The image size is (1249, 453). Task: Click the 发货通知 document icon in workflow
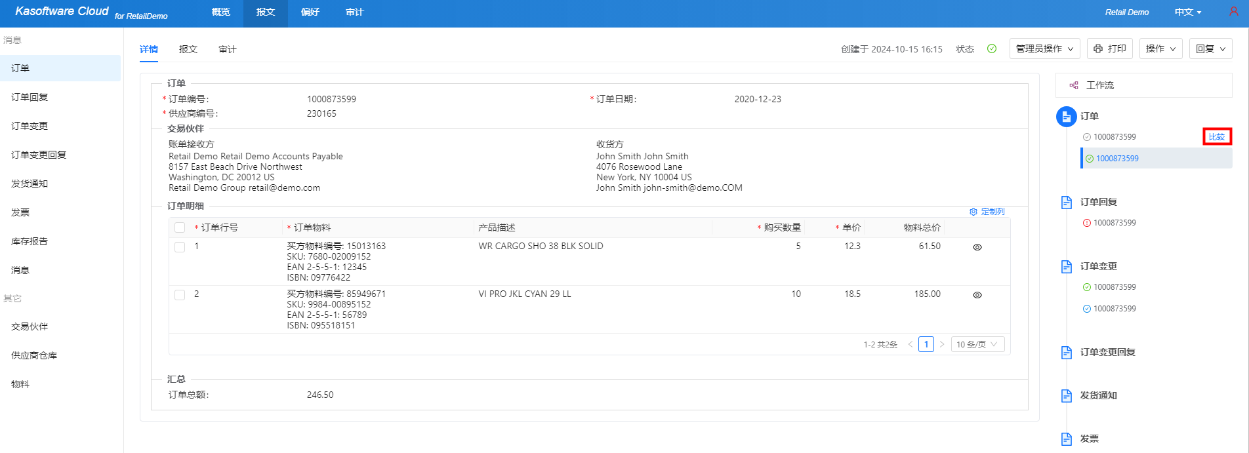[x=1067, y=395]
